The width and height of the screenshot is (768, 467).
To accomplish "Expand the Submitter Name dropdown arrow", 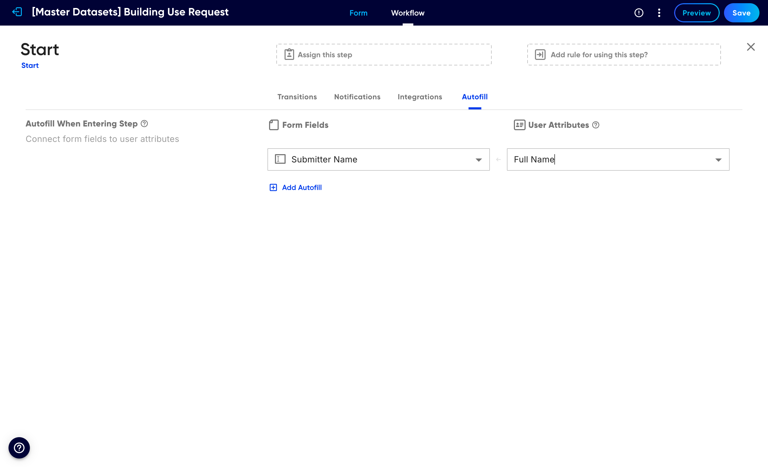I will (x=478, y=159).
